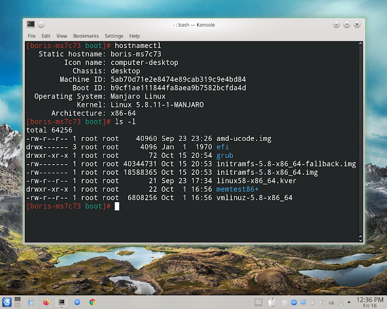Screen dimensions: 387x309
Task: Open the network connections tray icon
Action: pos(341,302)
